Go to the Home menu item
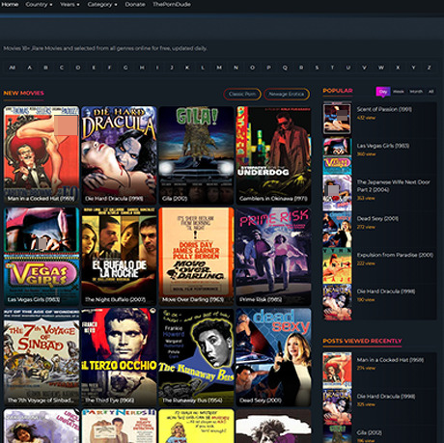 click(x=10, y=5)
